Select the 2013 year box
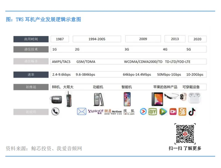This screenshot has width=221, height=168. [175, 39]
